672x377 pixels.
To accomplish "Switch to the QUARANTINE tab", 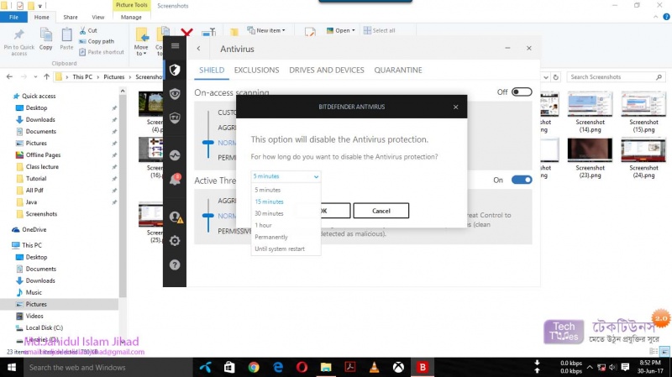I will coord(398,71).
